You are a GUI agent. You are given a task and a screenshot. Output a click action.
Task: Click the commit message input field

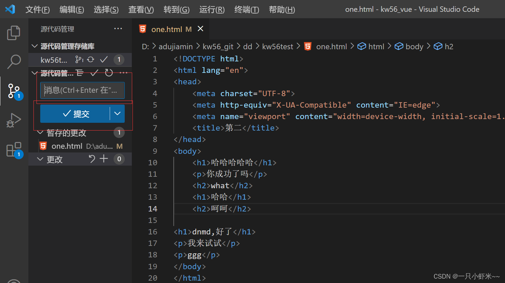click(x=82, y=90)
